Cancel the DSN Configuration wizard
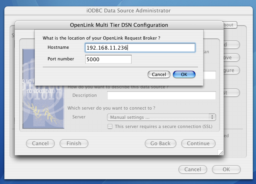 40,143
